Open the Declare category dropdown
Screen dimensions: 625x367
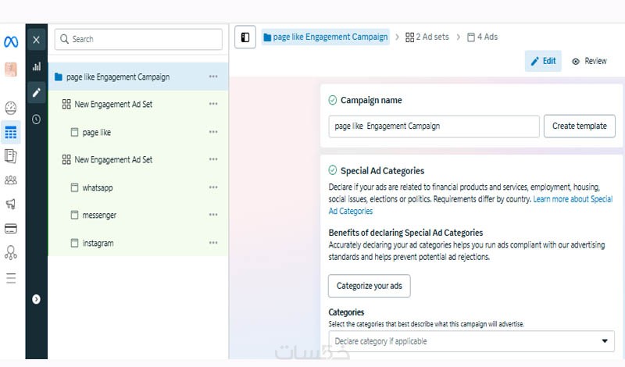click(471, 341)
